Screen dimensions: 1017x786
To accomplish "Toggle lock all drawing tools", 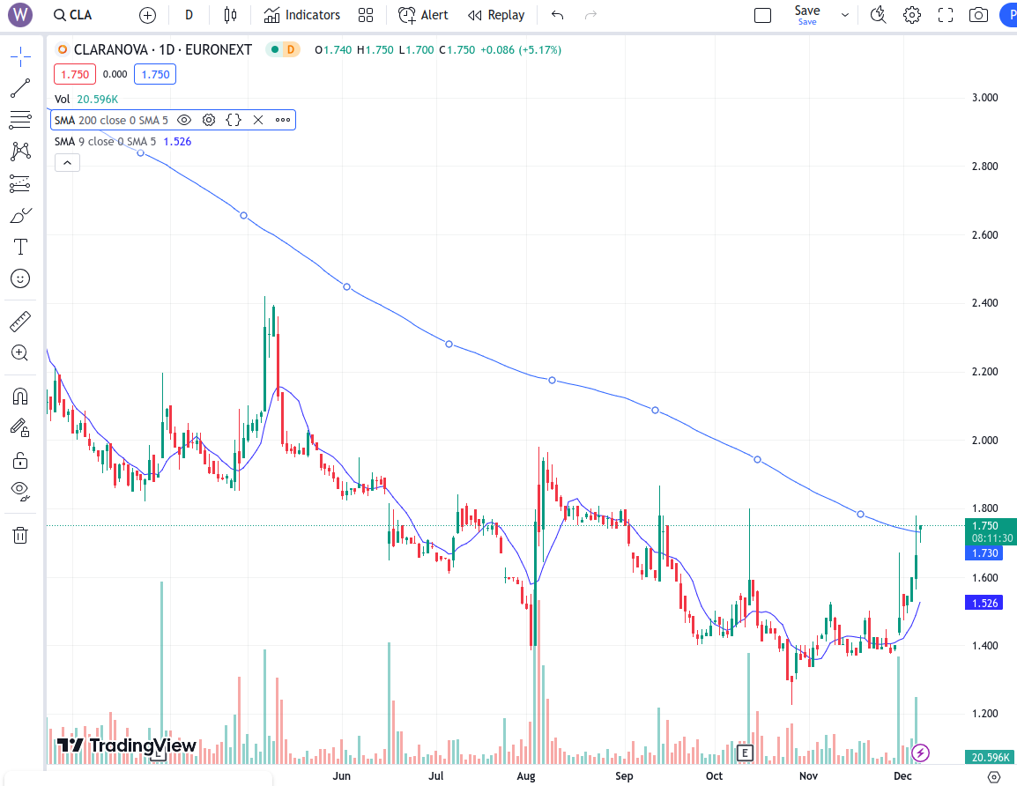I will coord(20,460).
